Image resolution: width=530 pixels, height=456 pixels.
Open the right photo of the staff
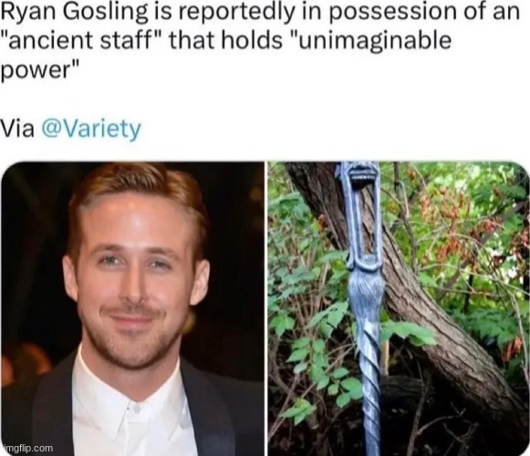(x=399, y=309)
